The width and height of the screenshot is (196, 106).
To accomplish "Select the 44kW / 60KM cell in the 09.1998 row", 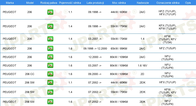I will 119,12.
